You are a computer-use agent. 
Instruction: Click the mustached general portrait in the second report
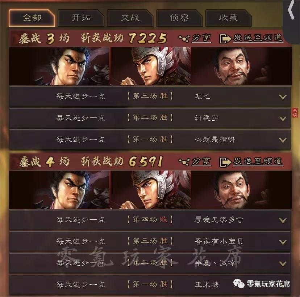[241, 190]
